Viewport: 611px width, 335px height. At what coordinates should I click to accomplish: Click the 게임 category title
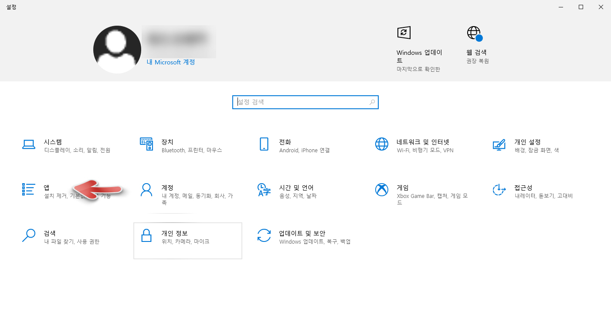click(x=403, y=188)
